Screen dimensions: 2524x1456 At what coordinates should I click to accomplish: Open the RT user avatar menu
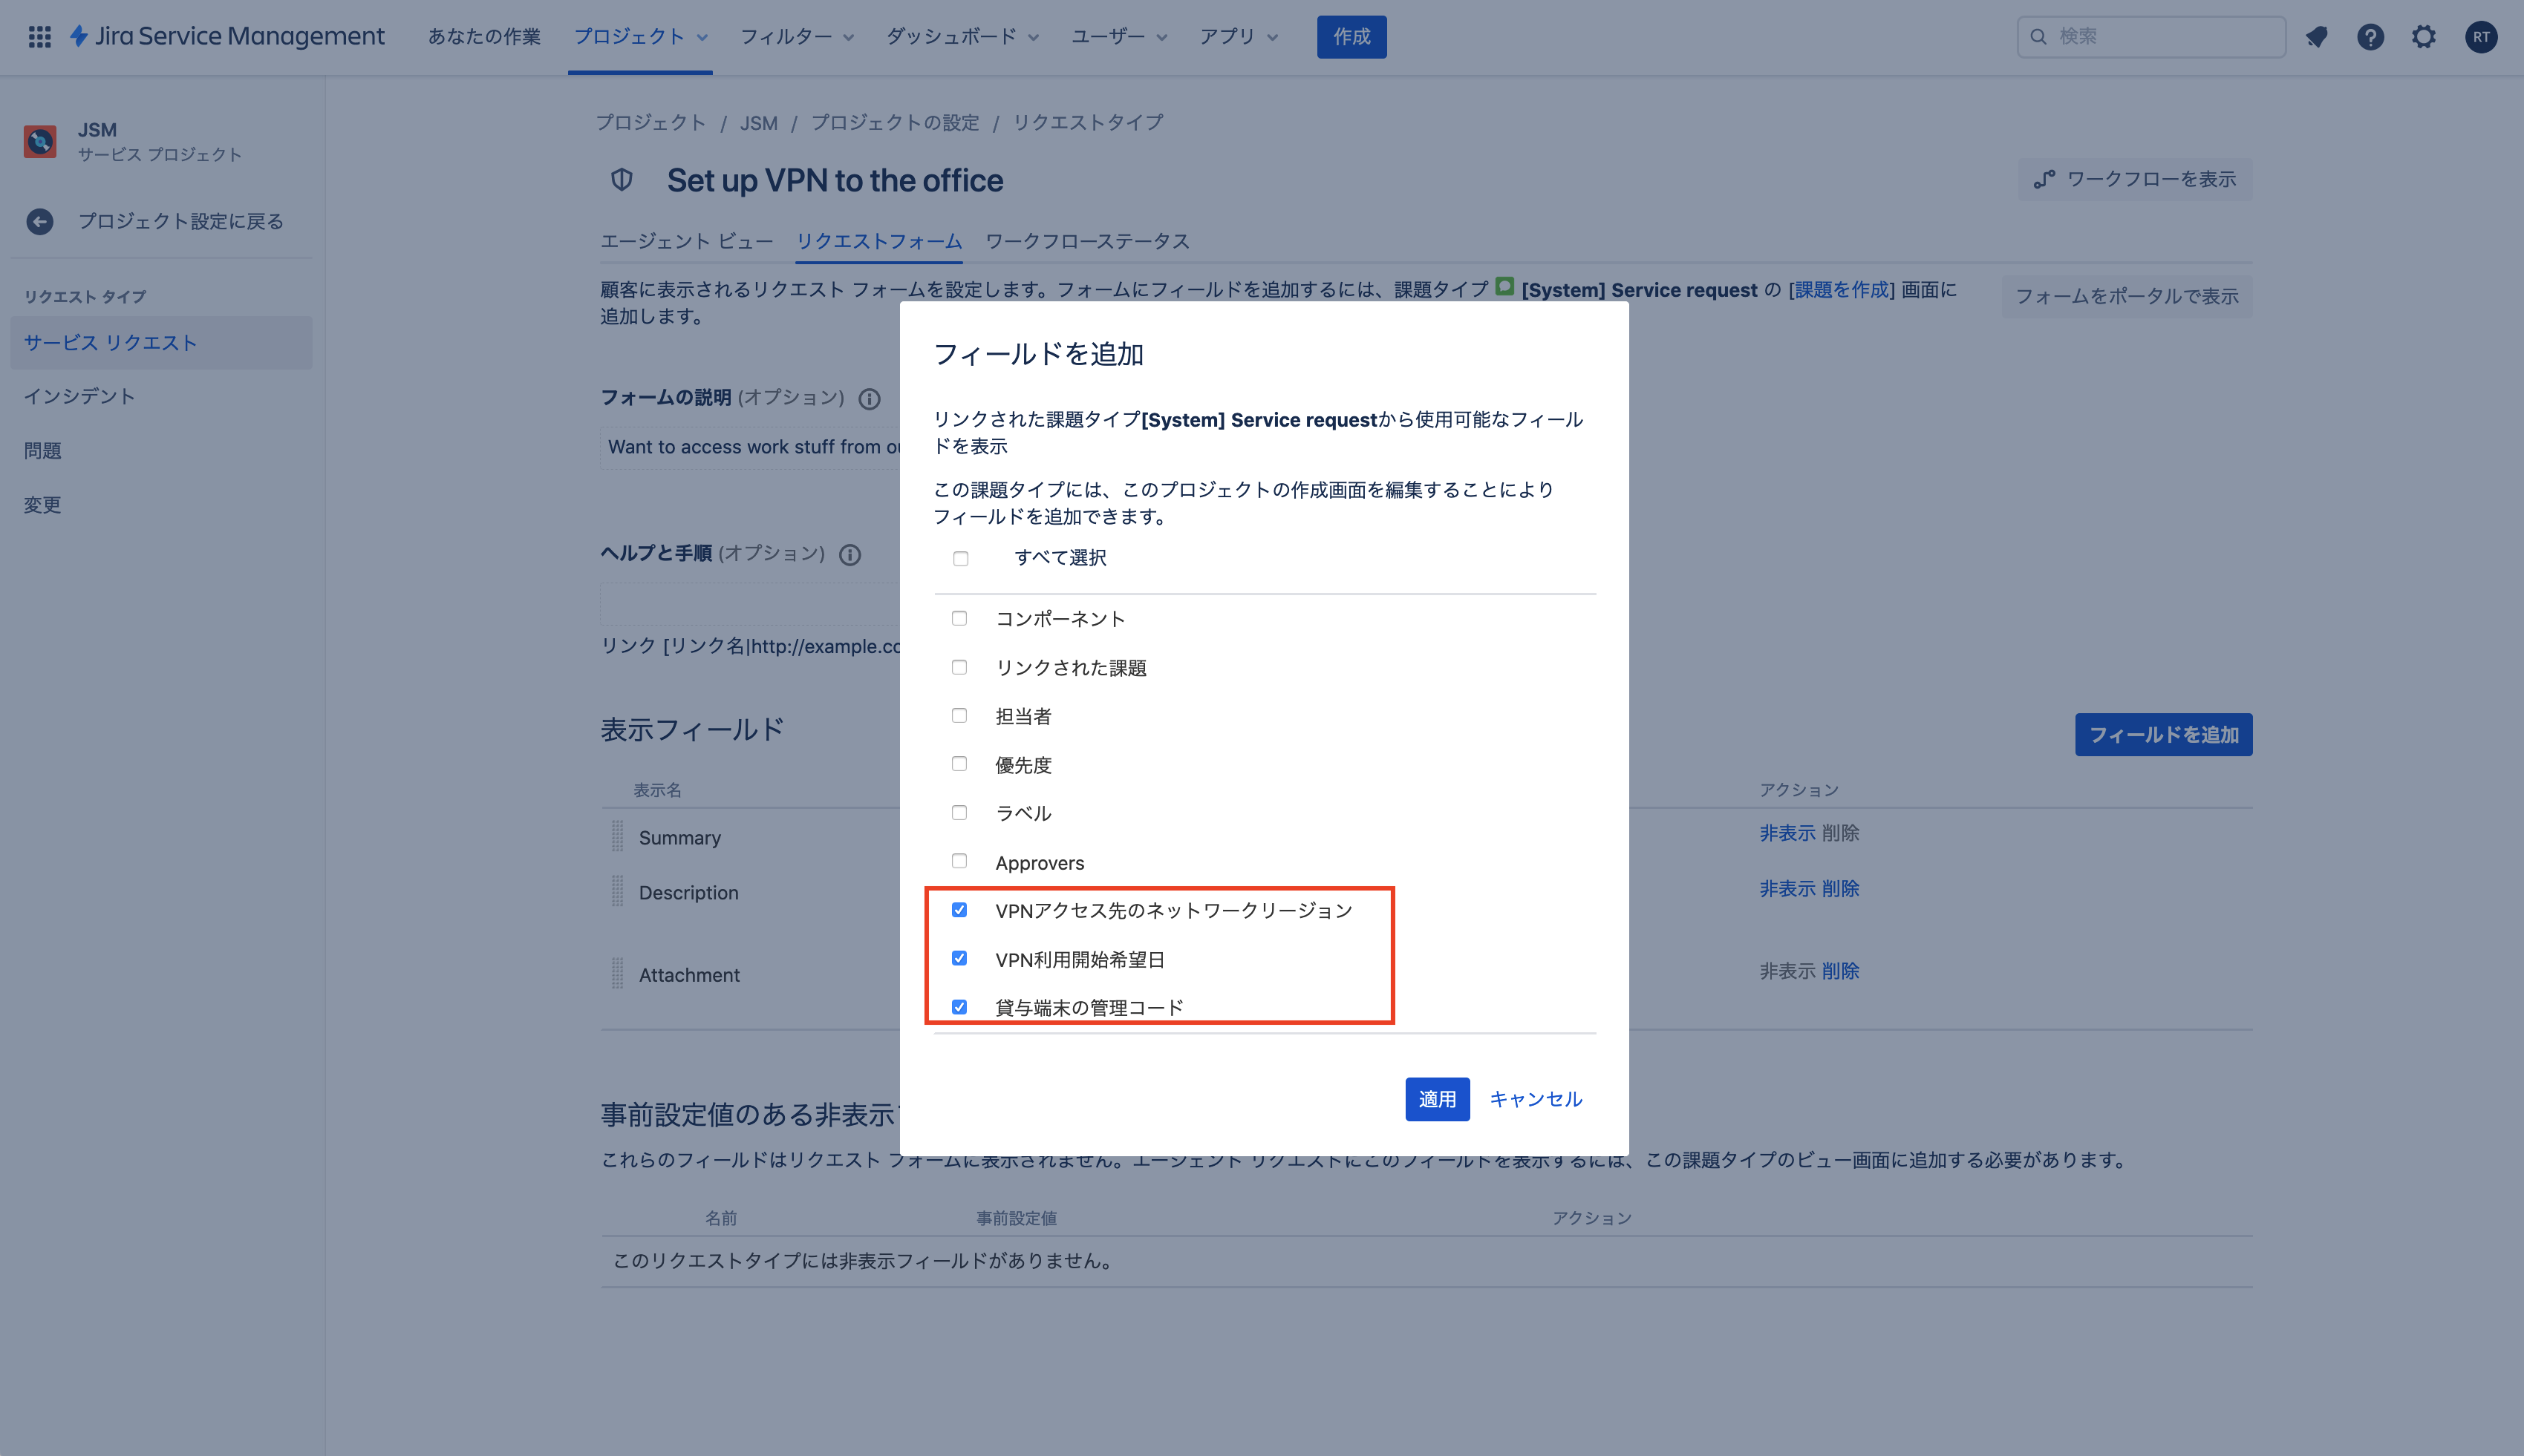pyautogui.click(x=2481, y=37)
